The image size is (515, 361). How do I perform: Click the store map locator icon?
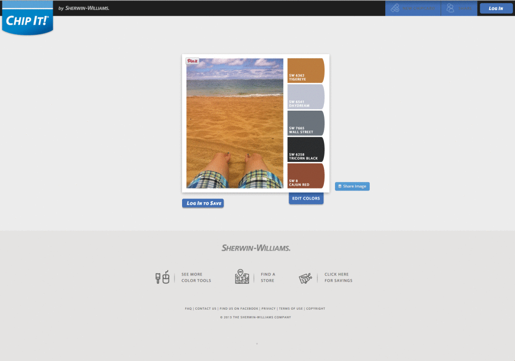[x=242, y=277]
